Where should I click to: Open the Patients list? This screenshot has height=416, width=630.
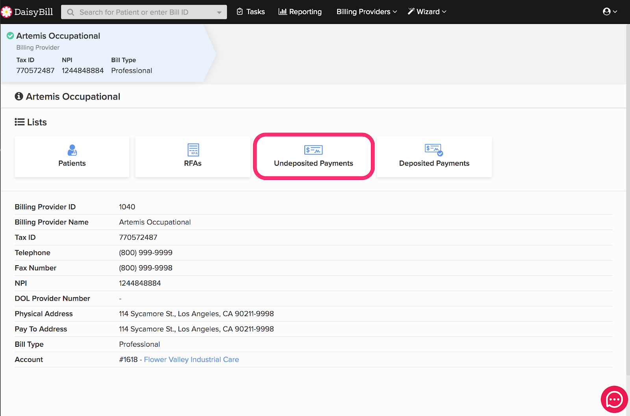72,157
